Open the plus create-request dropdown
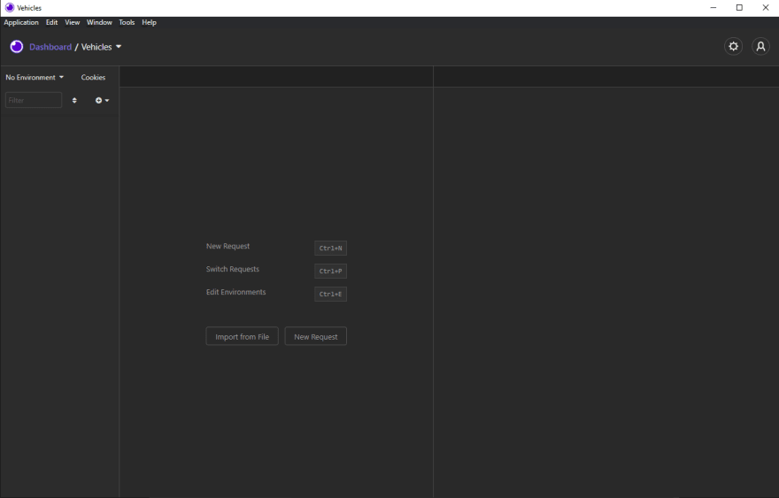Screen dimensions: 779x498 102,100
